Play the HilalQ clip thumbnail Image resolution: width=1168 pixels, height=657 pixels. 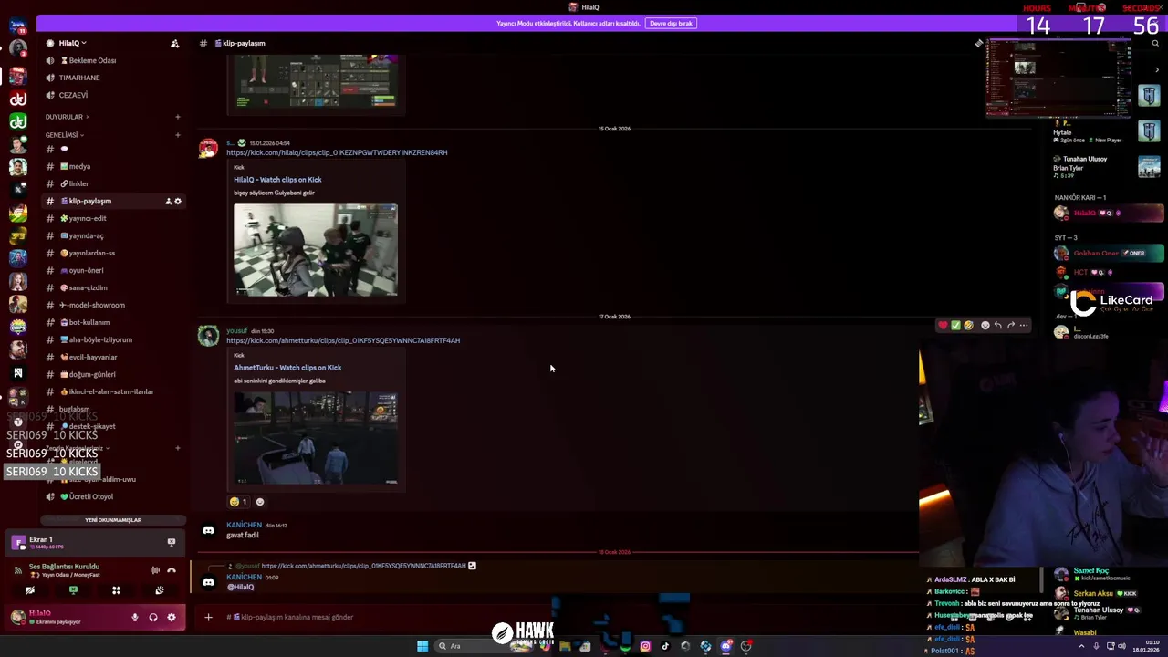tap(316, 250)
